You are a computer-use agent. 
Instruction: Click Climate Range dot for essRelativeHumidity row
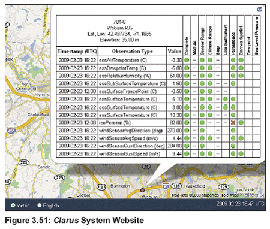210,76
